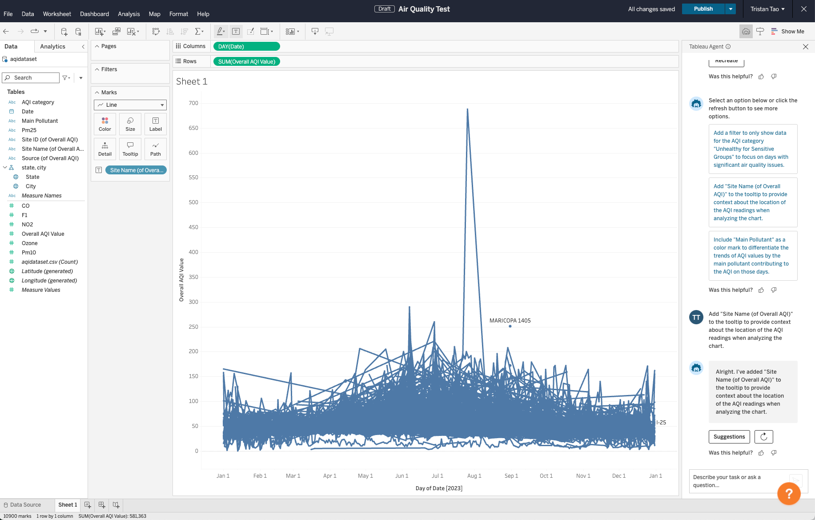The image size is (815, 520).
Task: Click the New Dashboard tab icon
Action: click(102, 505)
